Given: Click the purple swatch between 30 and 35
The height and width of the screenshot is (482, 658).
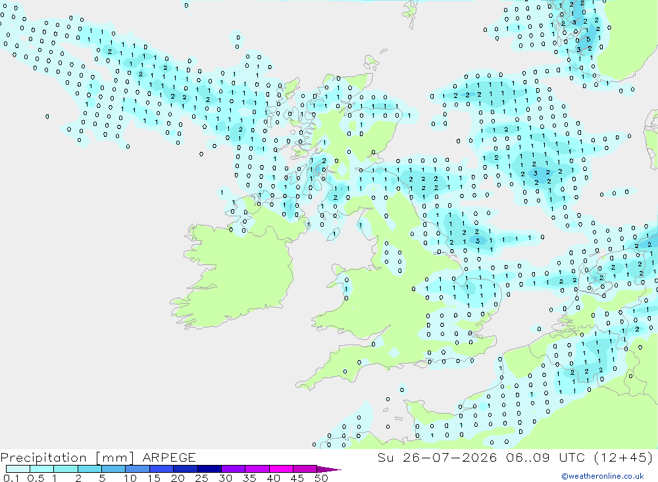Looking at the screenshot, I should pos(234,469).
